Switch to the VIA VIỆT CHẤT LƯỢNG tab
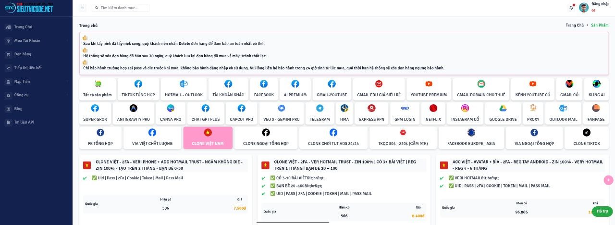The height and width of the screenshot is (225, 615). click(x=152, y=137)
